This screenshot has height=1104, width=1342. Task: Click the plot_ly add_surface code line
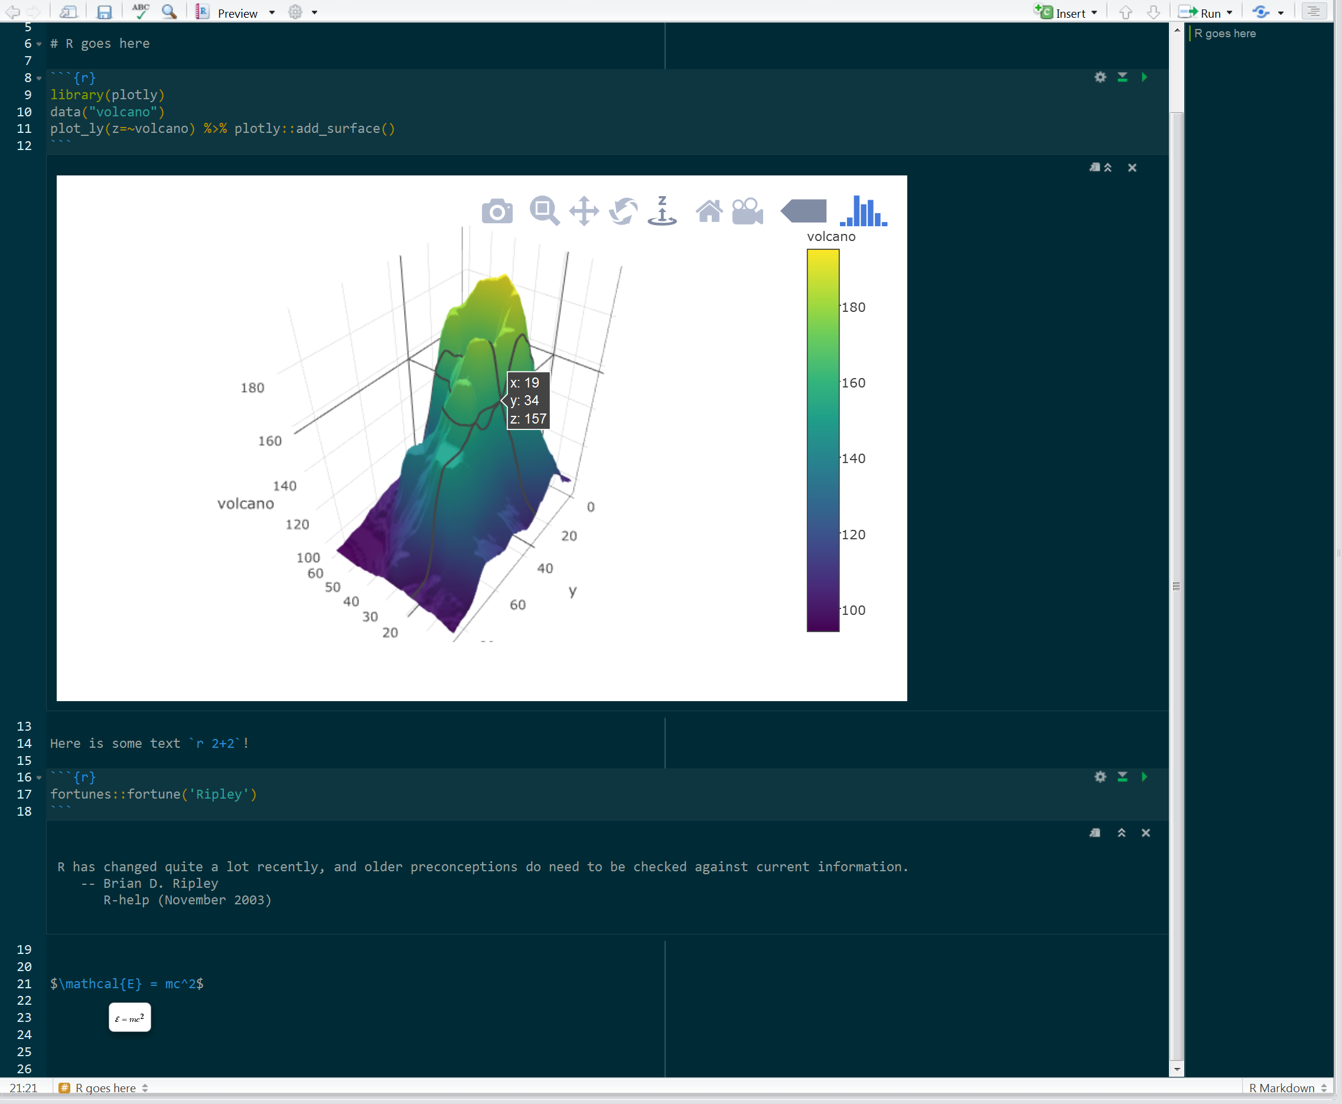pos(223,128)
